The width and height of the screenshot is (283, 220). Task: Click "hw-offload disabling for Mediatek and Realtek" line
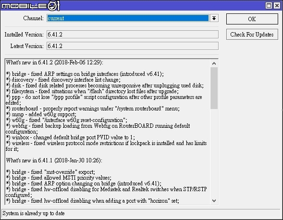click(106, 192)
